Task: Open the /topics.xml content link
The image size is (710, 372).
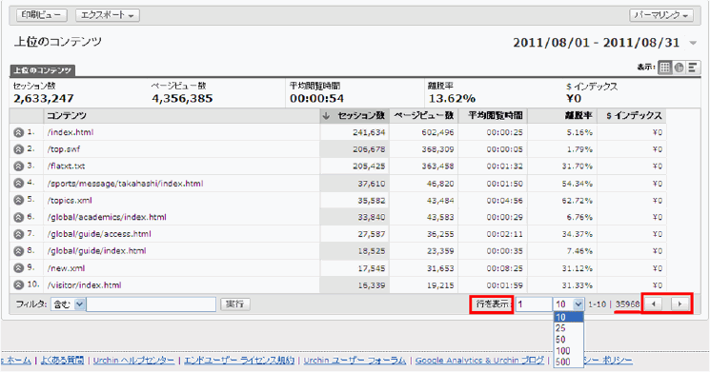Action: (70, 200)
